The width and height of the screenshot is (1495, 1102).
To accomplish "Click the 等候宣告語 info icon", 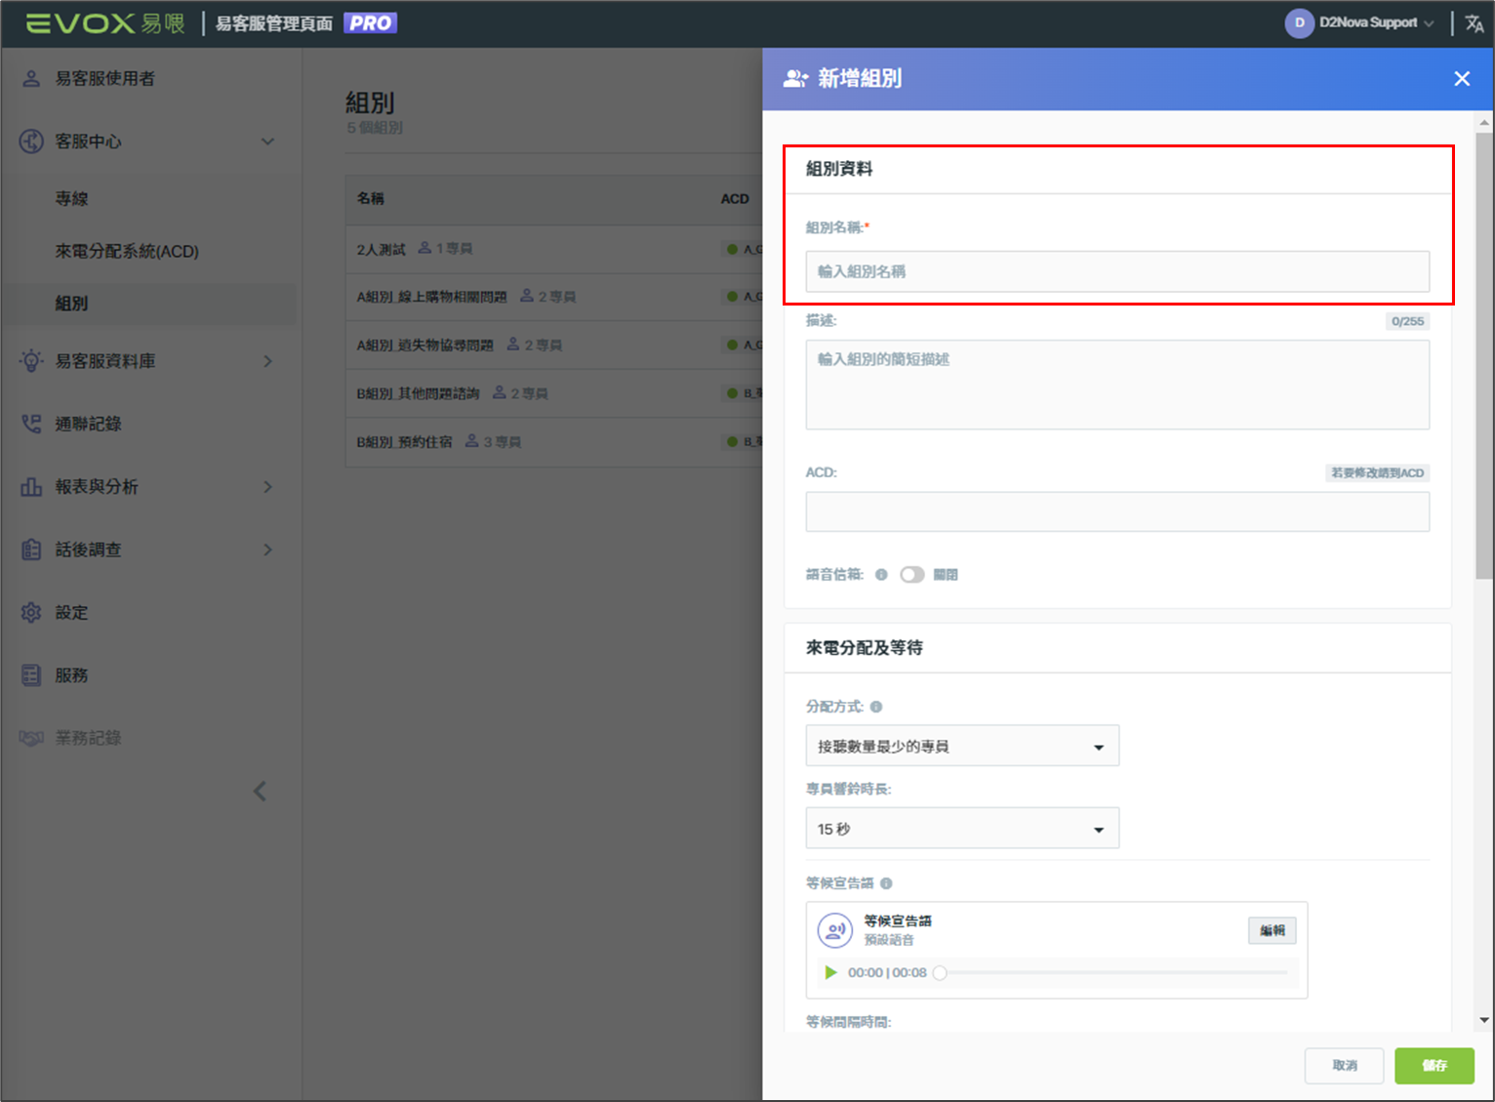I will 886,883.
